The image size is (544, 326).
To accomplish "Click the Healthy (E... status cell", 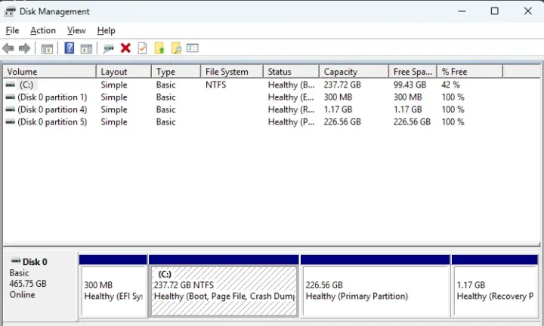I will 292,97.
